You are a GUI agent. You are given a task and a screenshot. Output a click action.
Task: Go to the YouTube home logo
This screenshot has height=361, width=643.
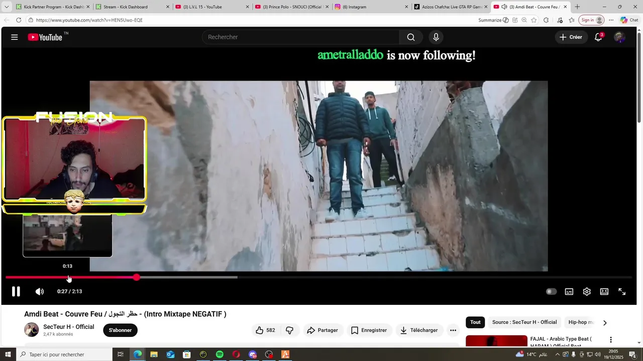coord(45,37)
